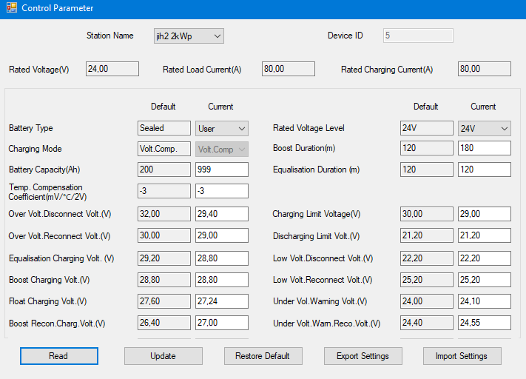This screenshot has width=526, height=379.
Task: Click the Export Settings button
Action: tap(363, 356)
